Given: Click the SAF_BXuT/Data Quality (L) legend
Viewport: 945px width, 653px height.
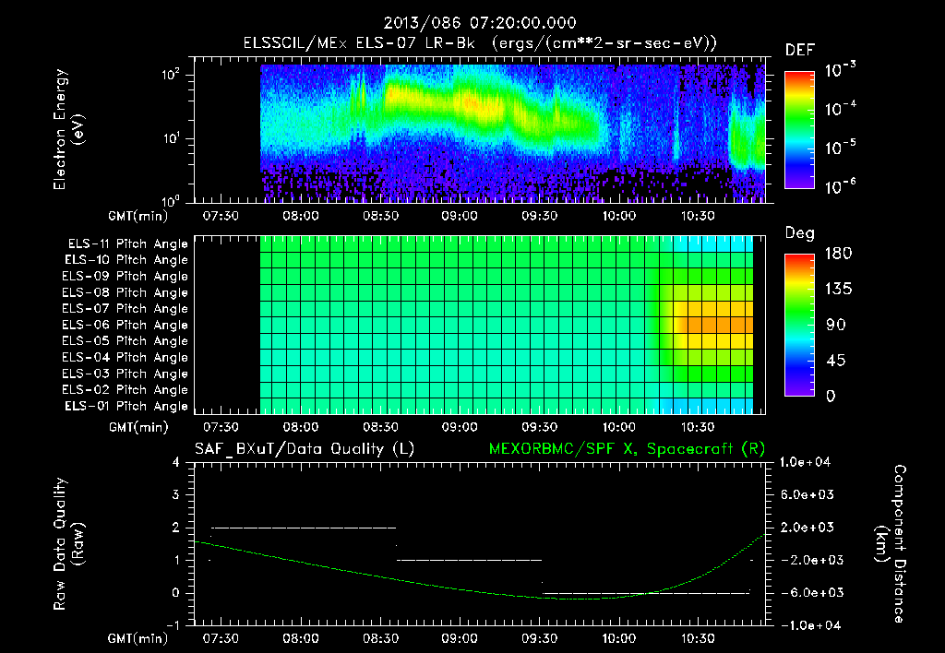Looking at the screenshot, I should coord(305,449).
